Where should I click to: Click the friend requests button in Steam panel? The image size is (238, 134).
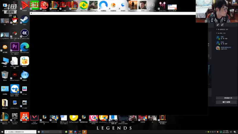click(226, 98)
